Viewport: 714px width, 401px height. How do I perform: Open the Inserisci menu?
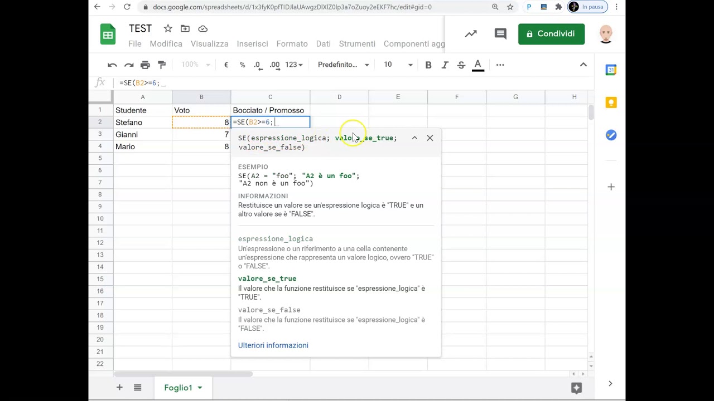coord(252,43)
